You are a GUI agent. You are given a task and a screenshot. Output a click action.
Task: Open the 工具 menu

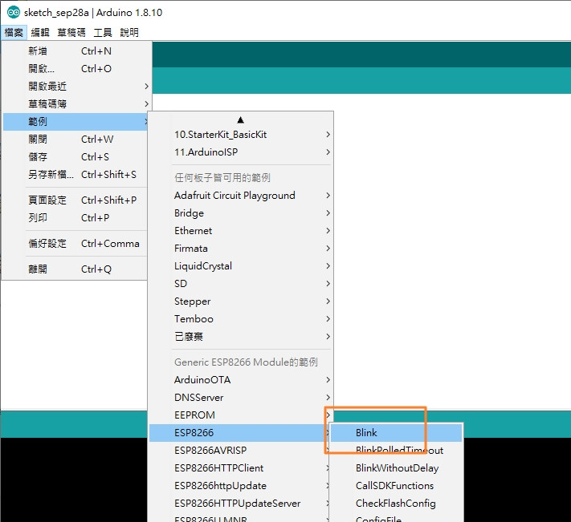(103, 32)
